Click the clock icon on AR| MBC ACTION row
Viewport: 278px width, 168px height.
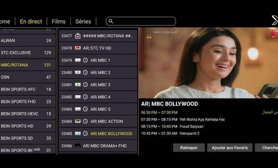tap(85, 122)
